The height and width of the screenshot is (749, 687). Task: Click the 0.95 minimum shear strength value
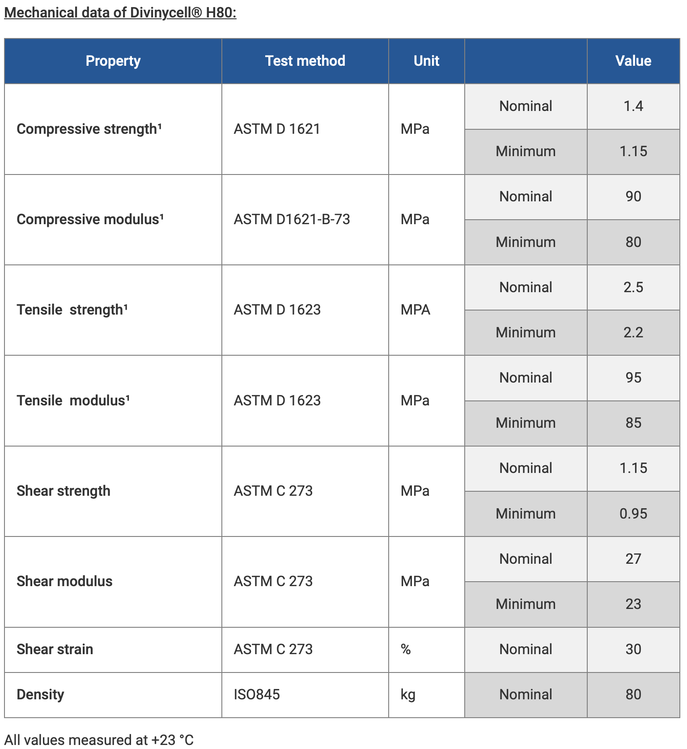click(x=633, y=514)
